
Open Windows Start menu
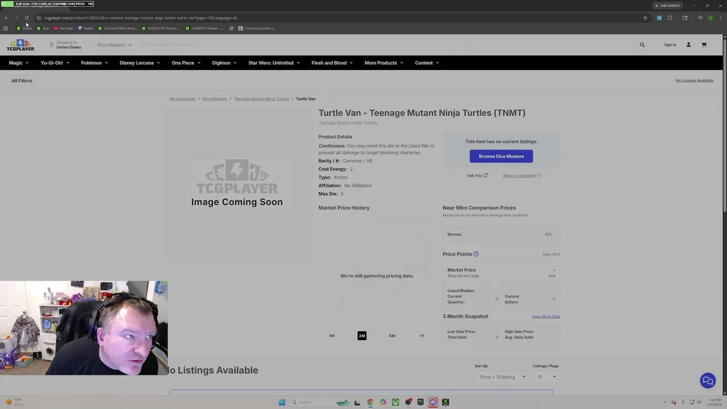point(282,402)
